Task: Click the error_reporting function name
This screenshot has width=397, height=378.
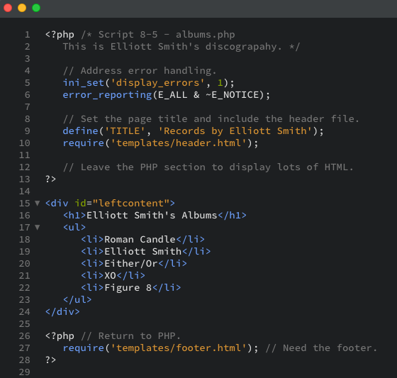Action: [107, 95]
